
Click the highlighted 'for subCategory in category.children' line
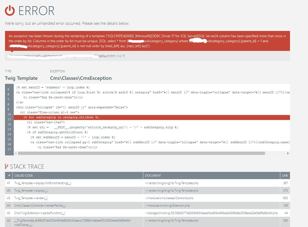[x=152, y=117]
